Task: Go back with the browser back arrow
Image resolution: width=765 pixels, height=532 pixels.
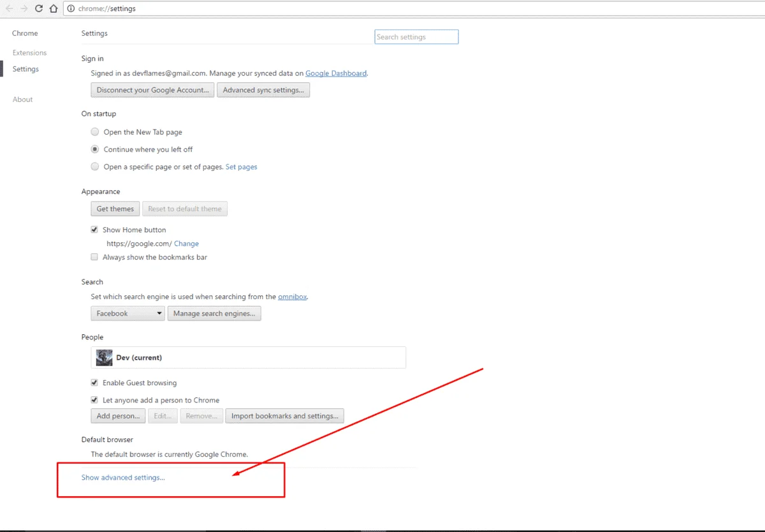Action: click(9, 8)
